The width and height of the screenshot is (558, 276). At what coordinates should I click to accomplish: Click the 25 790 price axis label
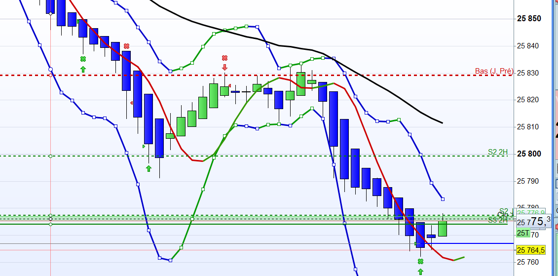(x=529, y=181)
